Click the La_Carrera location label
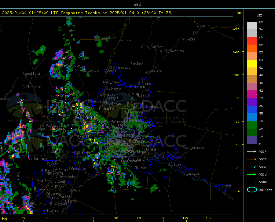 coord(38,158)
